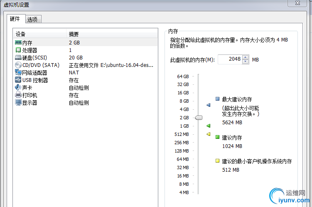Screen dimensions: 312x207
Task: Click the yellow minimum guest memory marker
Action: click(208, 134)
